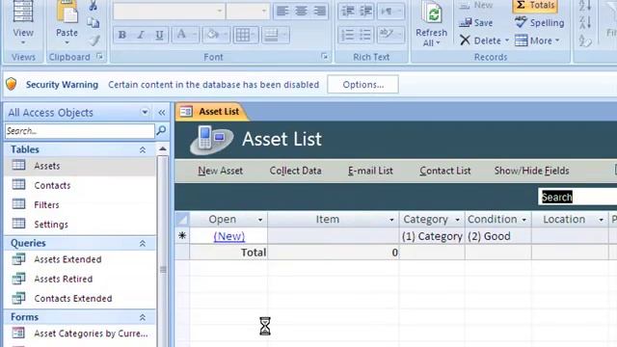The image size is (617, 347).
Task: Click the Sort Ascending icon
Action: (x=585, y=6)
